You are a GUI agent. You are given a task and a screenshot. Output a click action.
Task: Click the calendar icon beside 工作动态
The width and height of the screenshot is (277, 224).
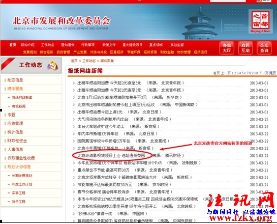[53, 66]
